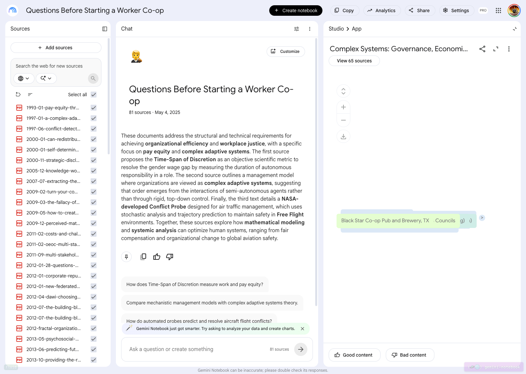Viewport: 526px width, 374px height.
Task: Uncheck the 2009-02-turn-your-co... source
Action: (x=94, y=192)
